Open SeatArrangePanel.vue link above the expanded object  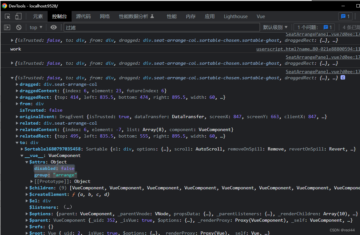click(x=323, y=72)
